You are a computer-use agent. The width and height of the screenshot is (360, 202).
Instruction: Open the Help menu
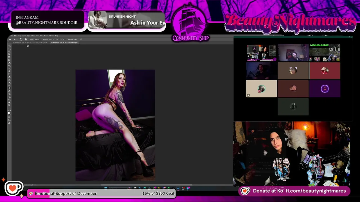point(57,36)
